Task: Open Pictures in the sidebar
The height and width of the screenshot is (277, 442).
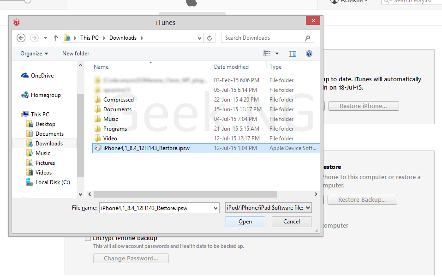Action: coord(41,163)
